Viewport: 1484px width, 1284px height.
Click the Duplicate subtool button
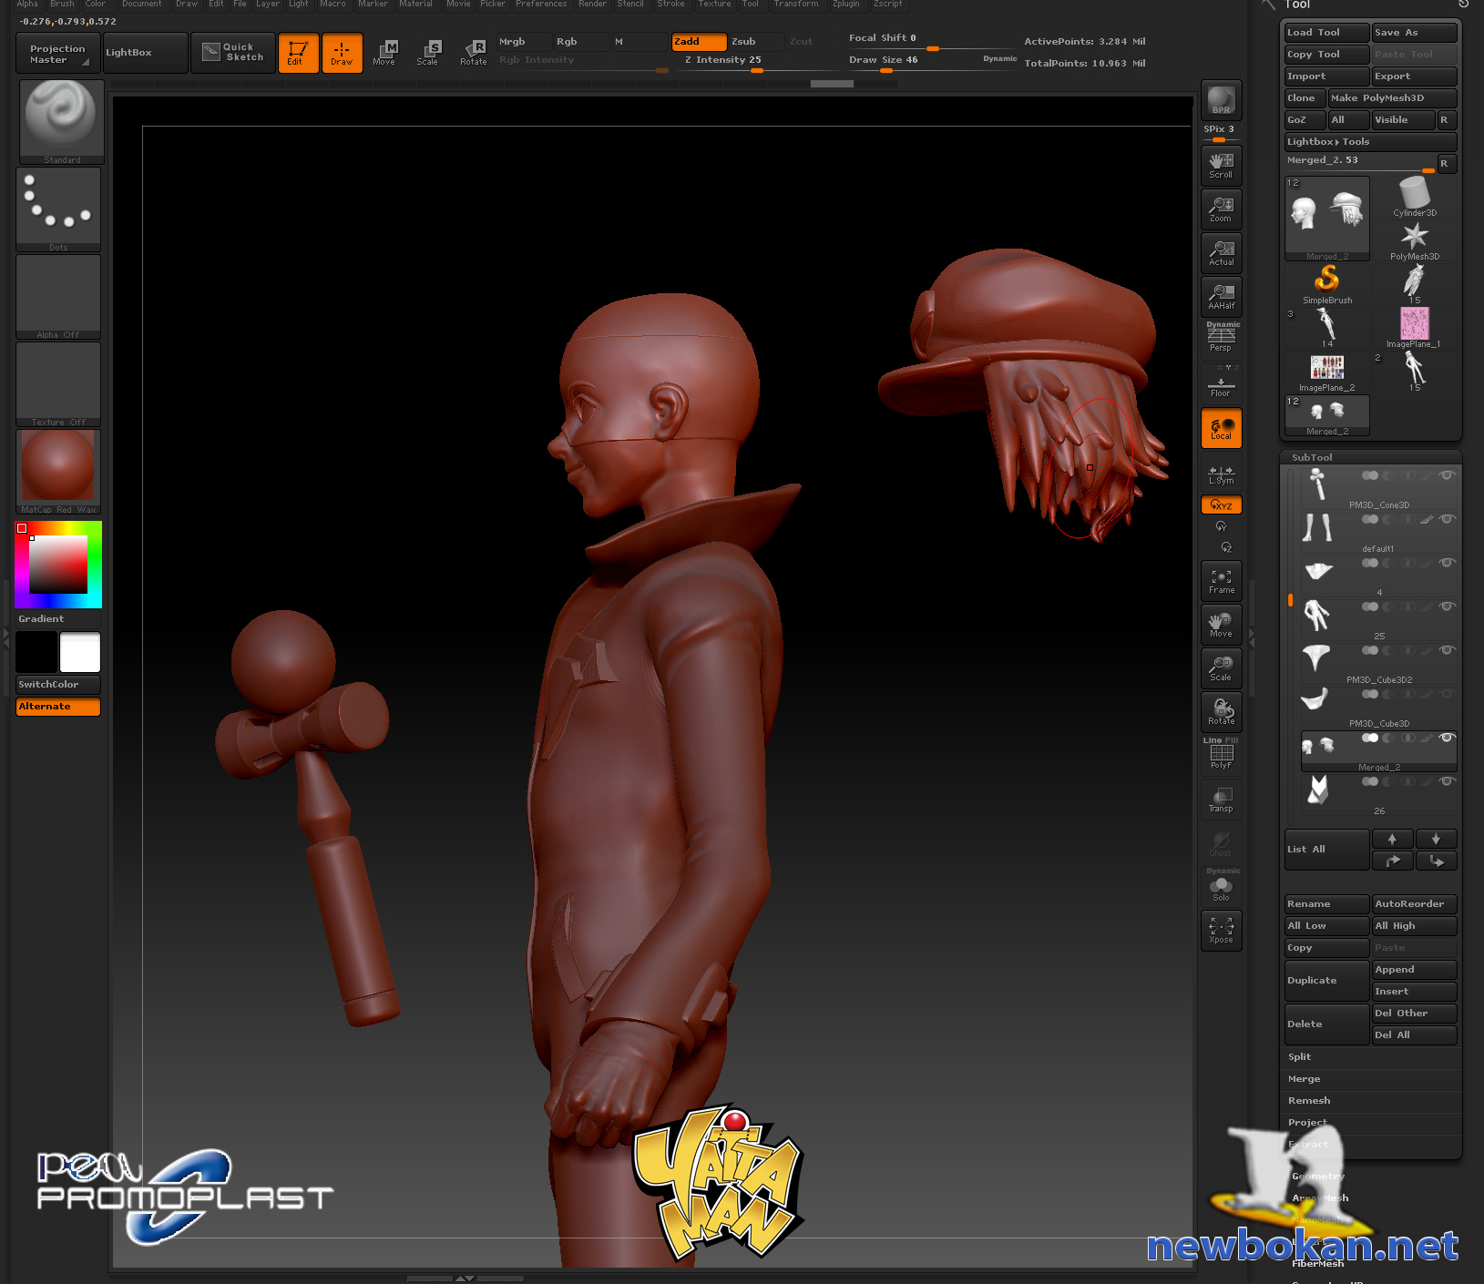(1325, 981)
